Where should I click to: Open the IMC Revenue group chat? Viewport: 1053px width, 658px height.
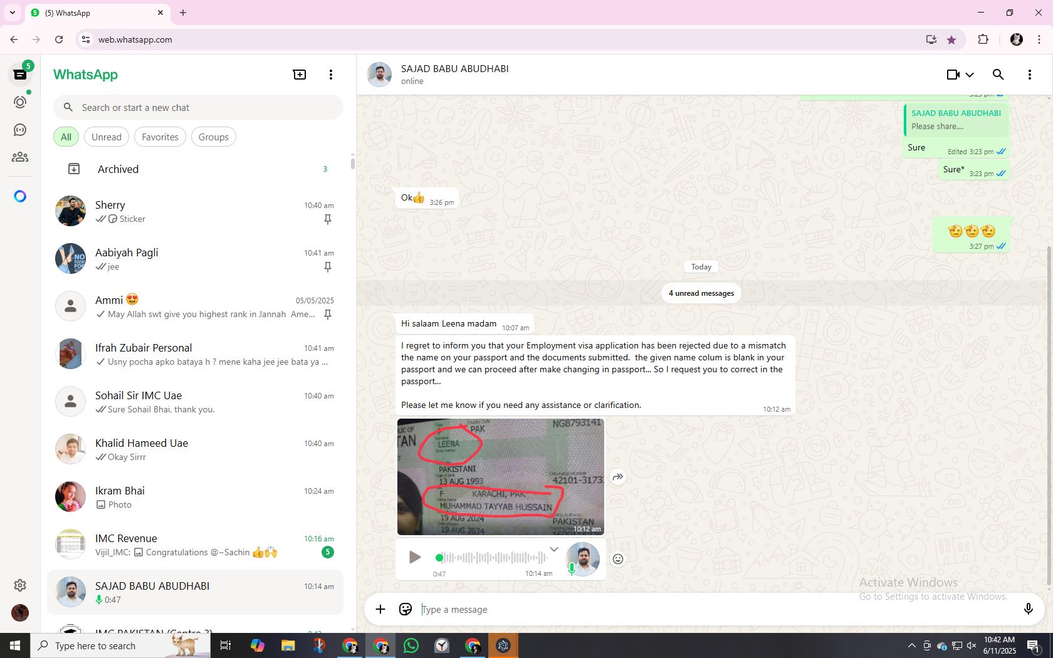196,545
